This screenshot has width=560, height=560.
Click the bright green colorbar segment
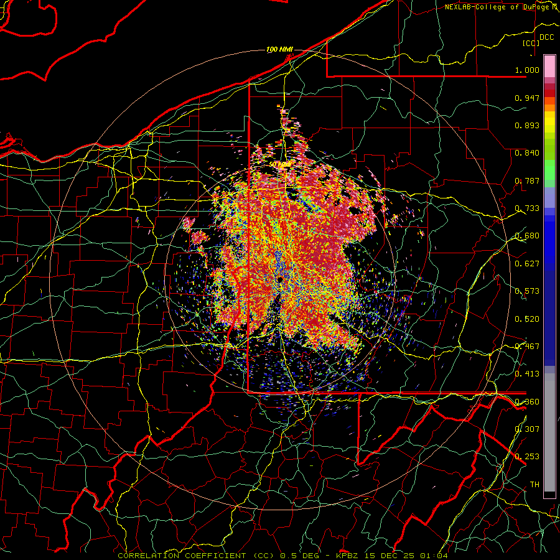549,170
